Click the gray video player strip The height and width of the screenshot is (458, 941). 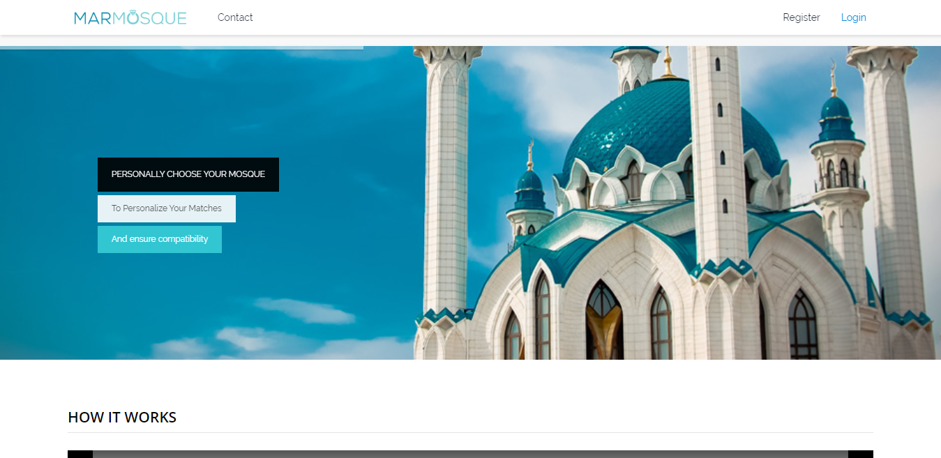470,454
